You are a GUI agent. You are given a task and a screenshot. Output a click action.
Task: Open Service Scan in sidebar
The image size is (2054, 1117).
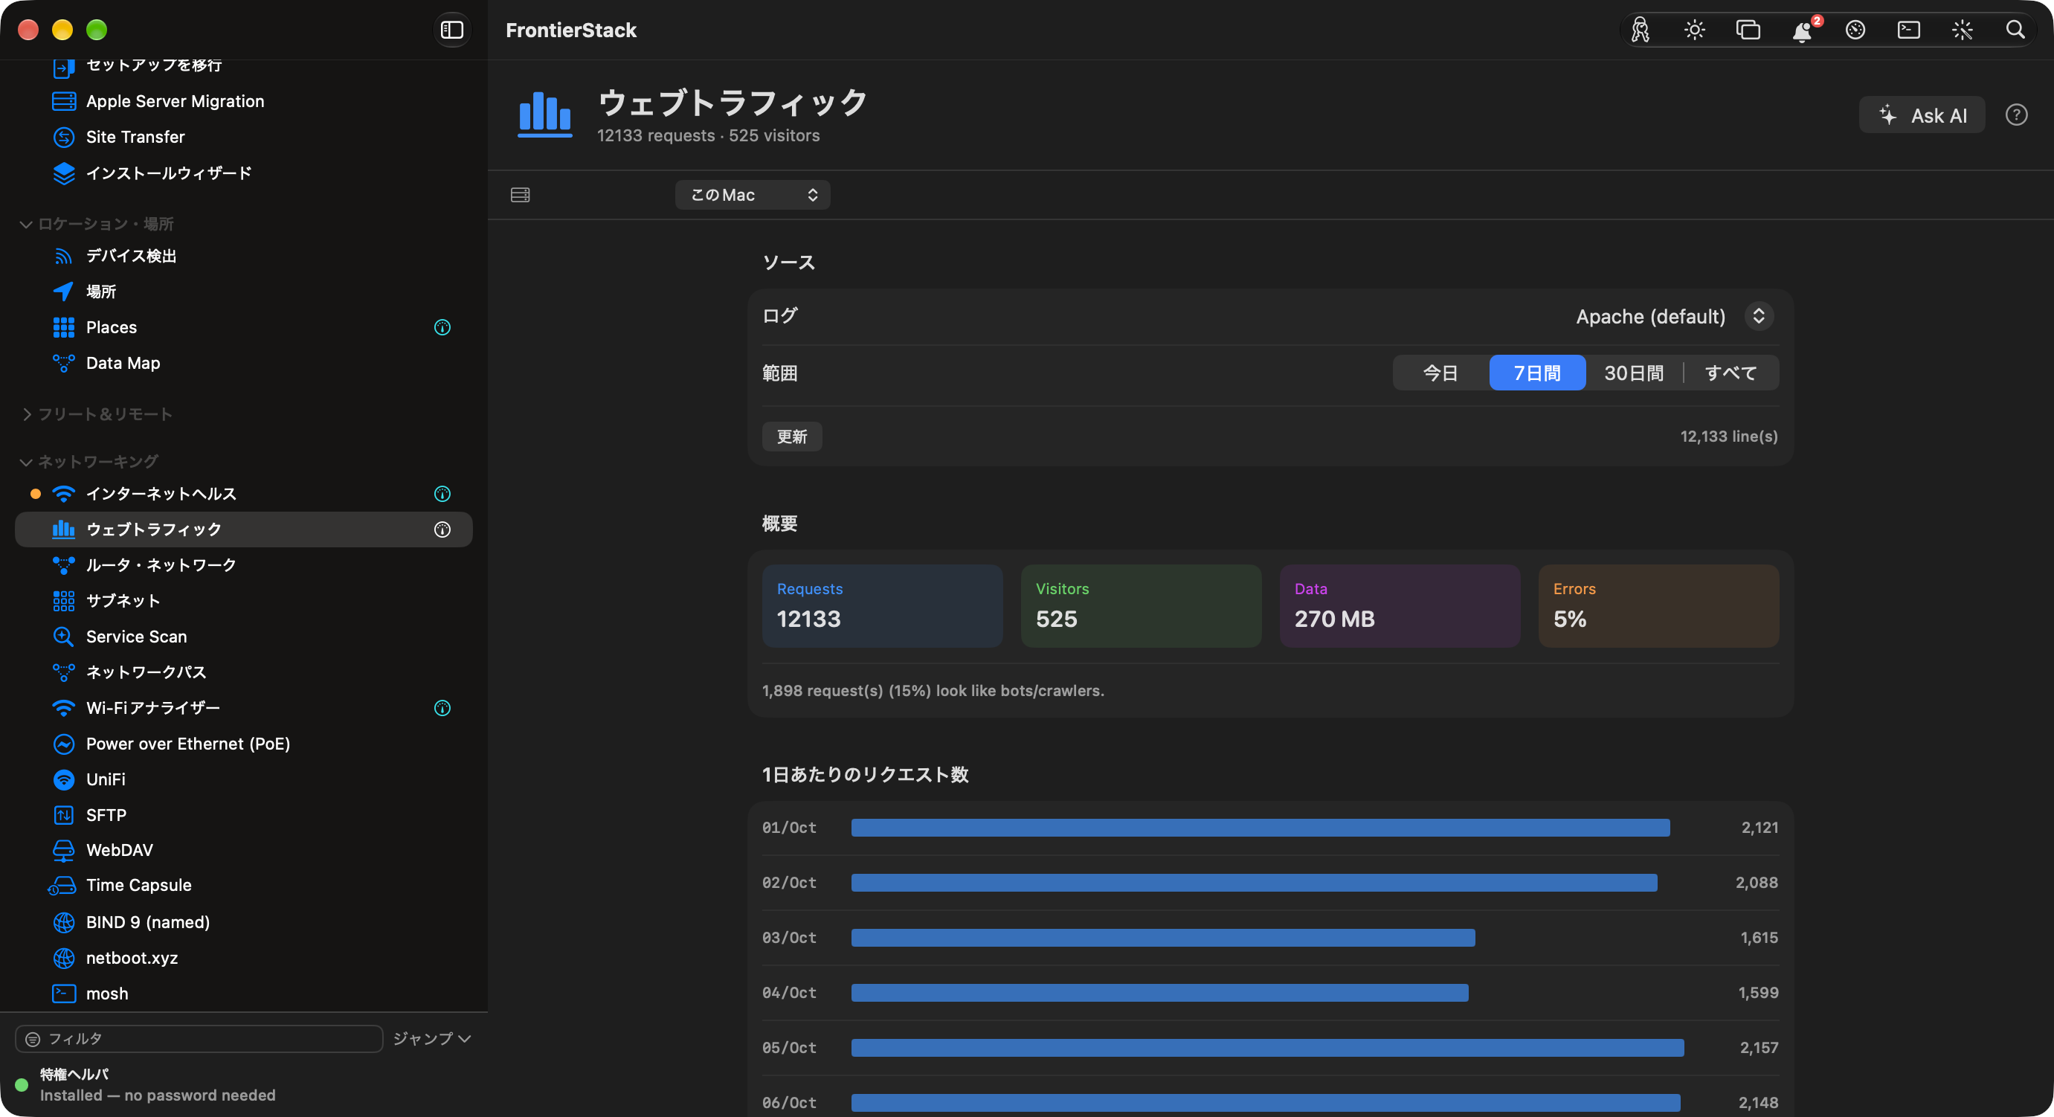pyautogui.click(x=244, y=637)
